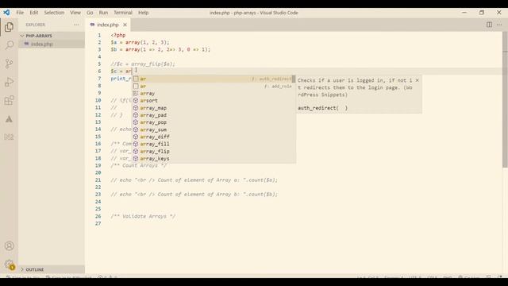
Task: Click the VS Code logo icon
Action: point(6,13)
